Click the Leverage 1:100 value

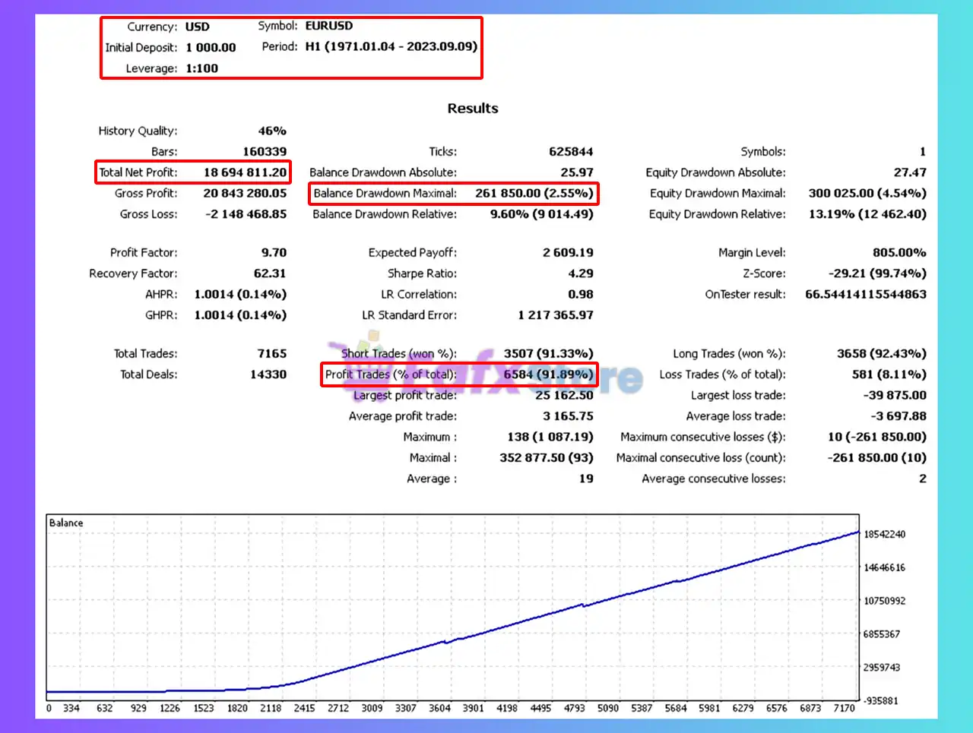201,68
